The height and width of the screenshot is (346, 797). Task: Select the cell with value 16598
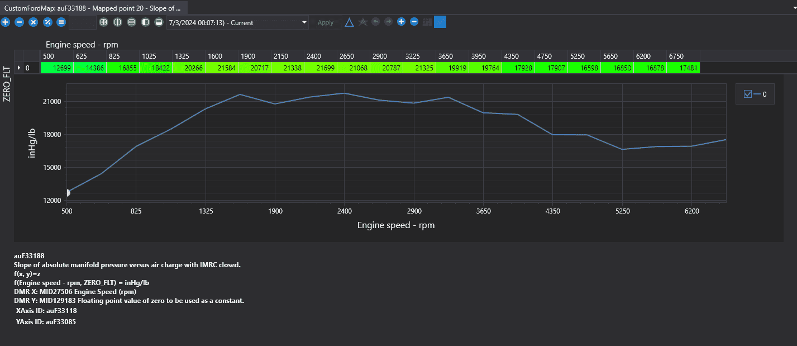(584, 68)
